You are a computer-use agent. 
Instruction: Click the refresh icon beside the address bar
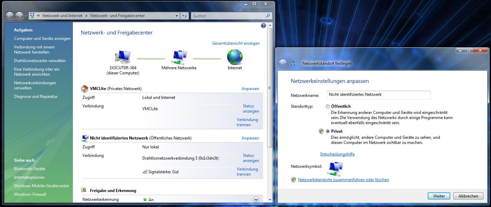pos(185,16)
